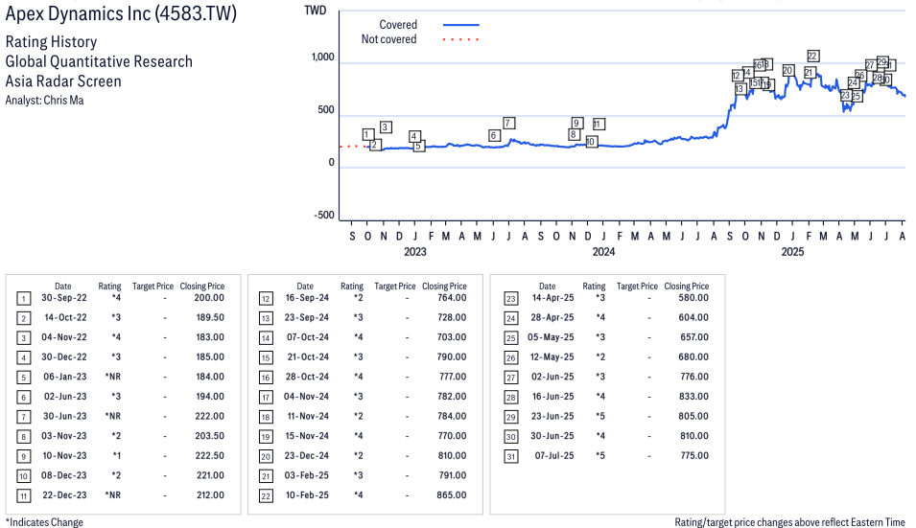Select the Global Quantitative Research line
Image resolution: width=916 pixels, height=528 pixels.
pos(99,62)
